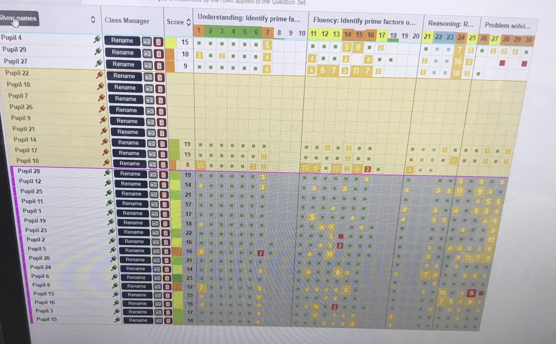Delete Pupil 25 with trash icon
Image resolution: width=556 pixels, height=344 pixels.
164,194
